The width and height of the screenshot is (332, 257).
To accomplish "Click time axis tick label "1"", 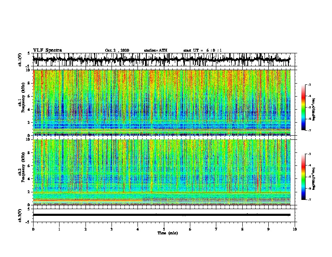I will 59,229.
